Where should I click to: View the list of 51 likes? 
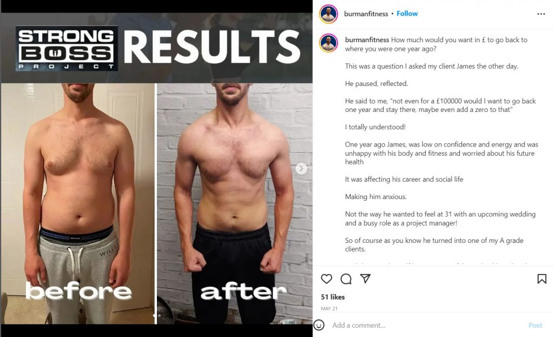click(x=333, y=297)
